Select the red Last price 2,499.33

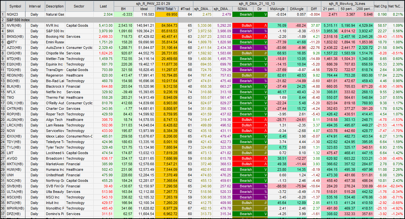(103, 36)
